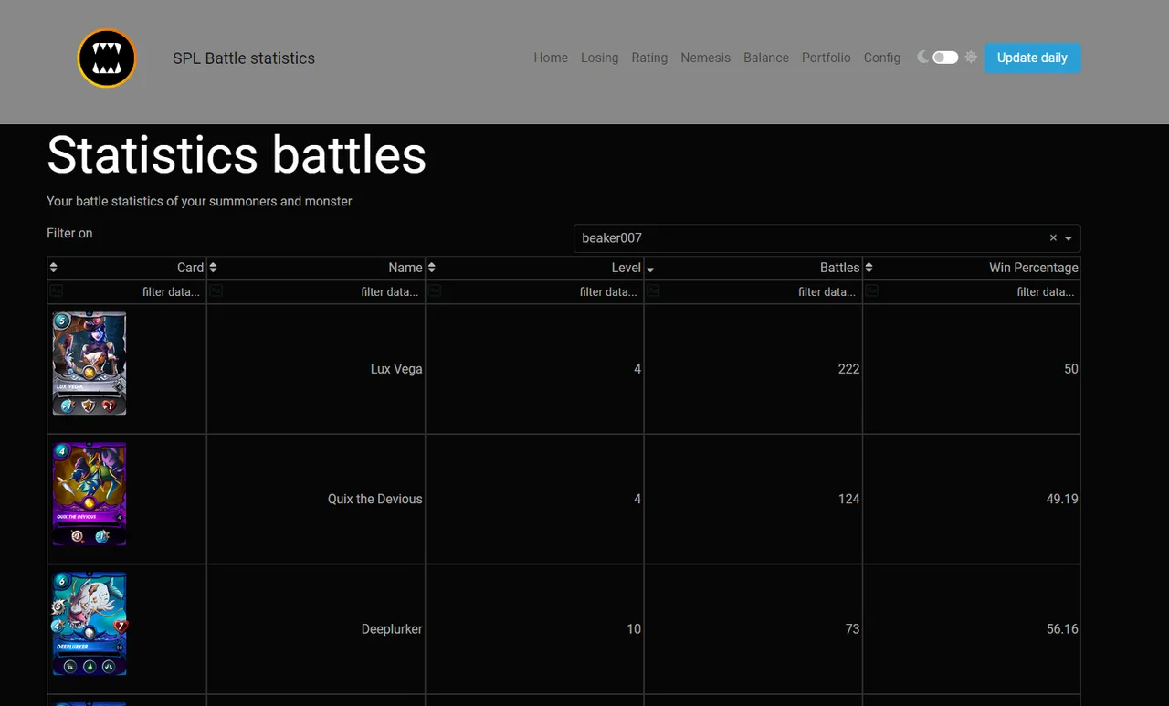Toggle case-sensitivity icon in Win Percentage filter
The image size is (1169, 706).
[x=872, y=290]
